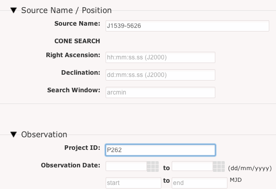276x189 pixels.
Task: Click the Observation section heading
Action: coord(44,134)
